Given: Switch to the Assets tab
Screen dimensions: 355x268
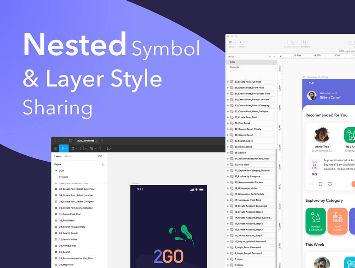Looking at the screenshot, I should [68, 156].
